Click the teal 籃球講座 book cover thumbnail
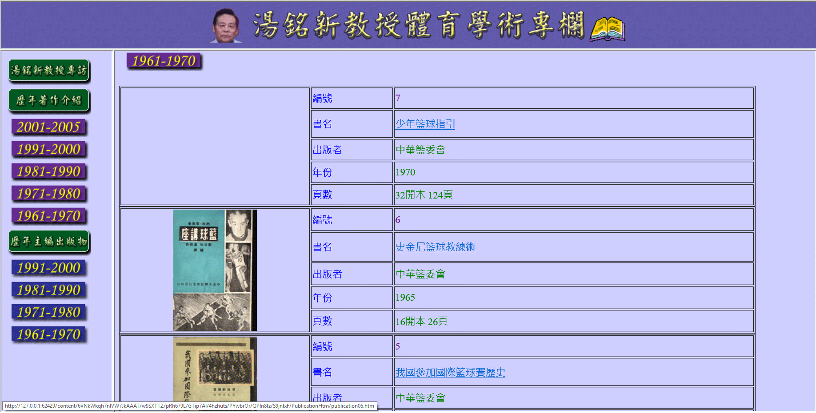Viewport: 816px width, 413px height. click(215, 270)
